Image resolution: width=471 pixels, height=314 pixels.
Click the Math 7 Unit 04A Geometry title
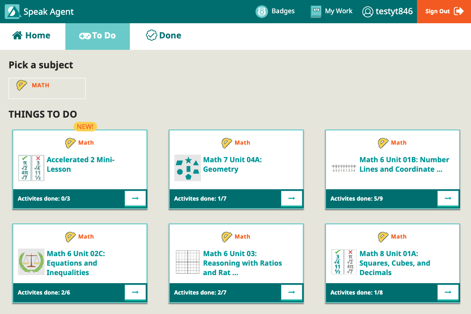(232, 165)
